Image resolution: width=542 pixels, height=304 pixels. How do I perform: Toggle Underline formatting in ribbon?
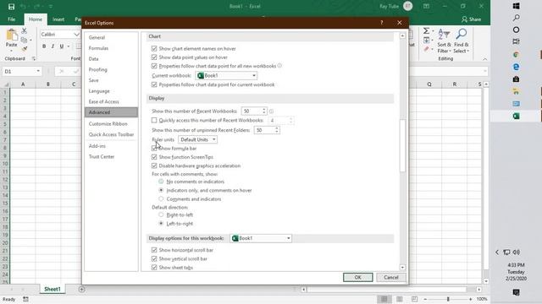pyautogui.click(x=62, y=46)
